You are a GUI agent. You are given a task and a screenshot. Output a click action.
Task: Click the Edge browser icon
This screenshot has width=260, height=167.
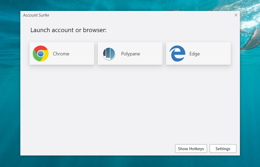coord(177,54)
